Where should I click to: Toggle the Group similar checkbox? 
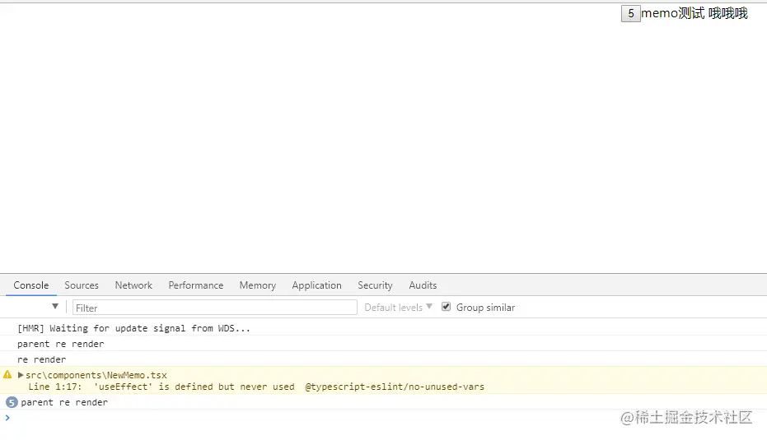(x=447, y=307)
